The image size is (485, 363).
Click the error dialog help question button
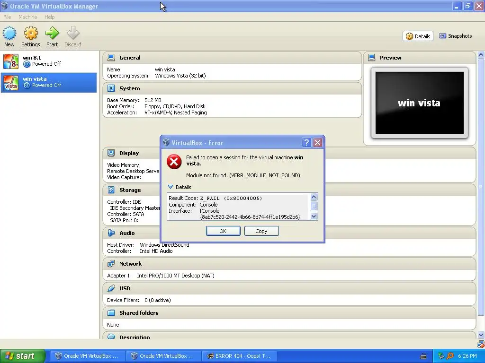pos(306,143)
